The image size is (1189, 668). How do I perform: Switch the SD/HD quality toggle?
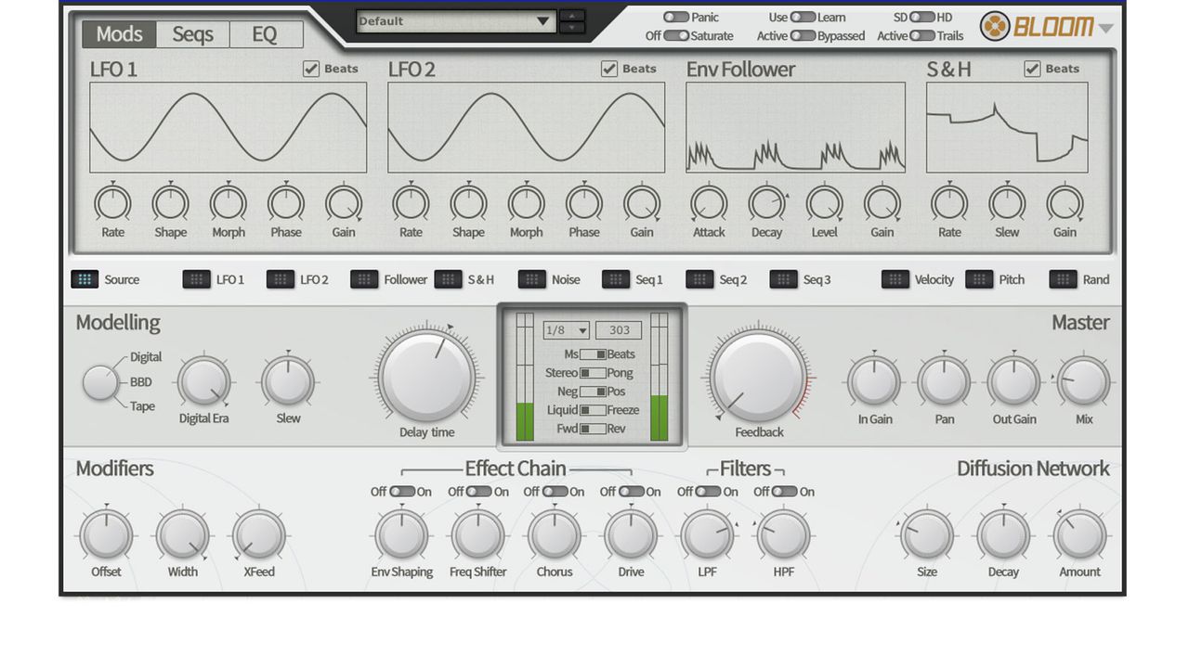point(922,18)
